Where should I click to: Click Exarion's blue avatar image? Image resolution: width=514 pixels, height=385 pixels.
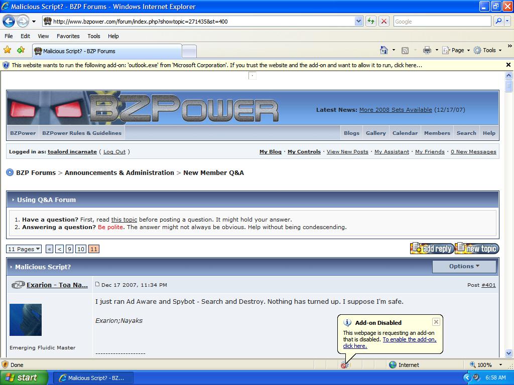pos(26,320)
